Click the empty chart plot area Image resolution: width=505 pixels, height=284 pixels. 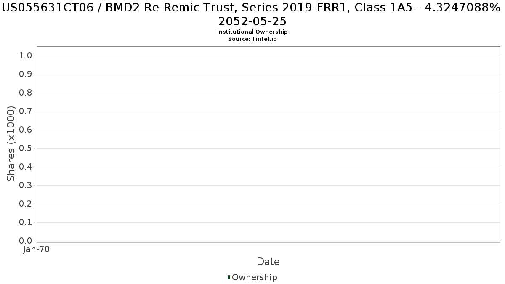pyautogui.click(x=268, y=143)
